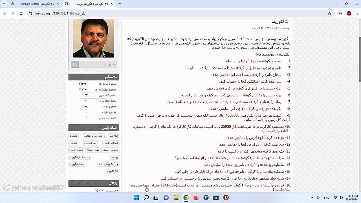Click the مجموع نمایش‌ها statistics row
361x203 pixels.
(94, 84)
